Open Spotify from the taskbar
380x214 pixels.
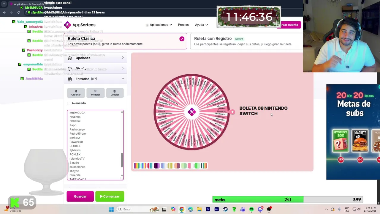click(x=251, y=209)
